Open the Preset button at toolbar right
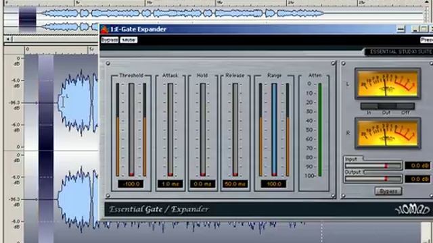 tap(427, 40)
